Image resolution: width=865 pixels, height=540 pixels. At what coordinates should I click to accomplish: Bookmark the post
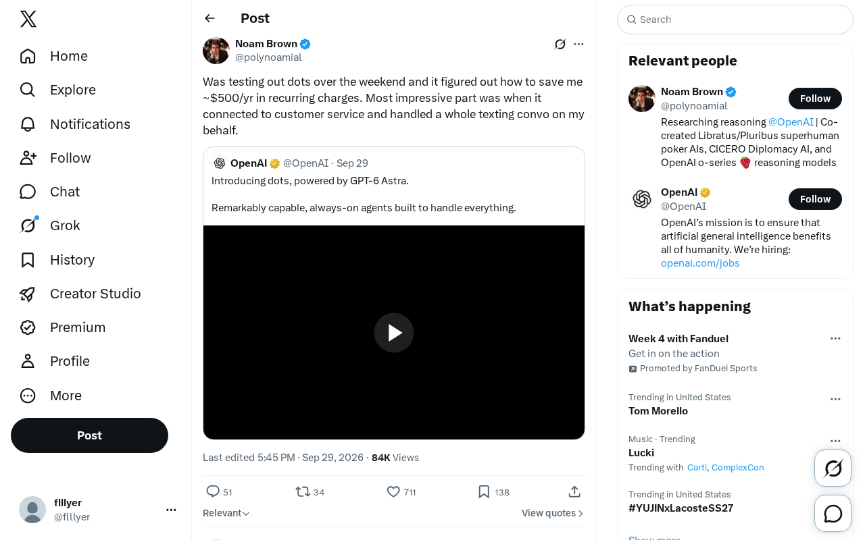(x=484, y=491)
